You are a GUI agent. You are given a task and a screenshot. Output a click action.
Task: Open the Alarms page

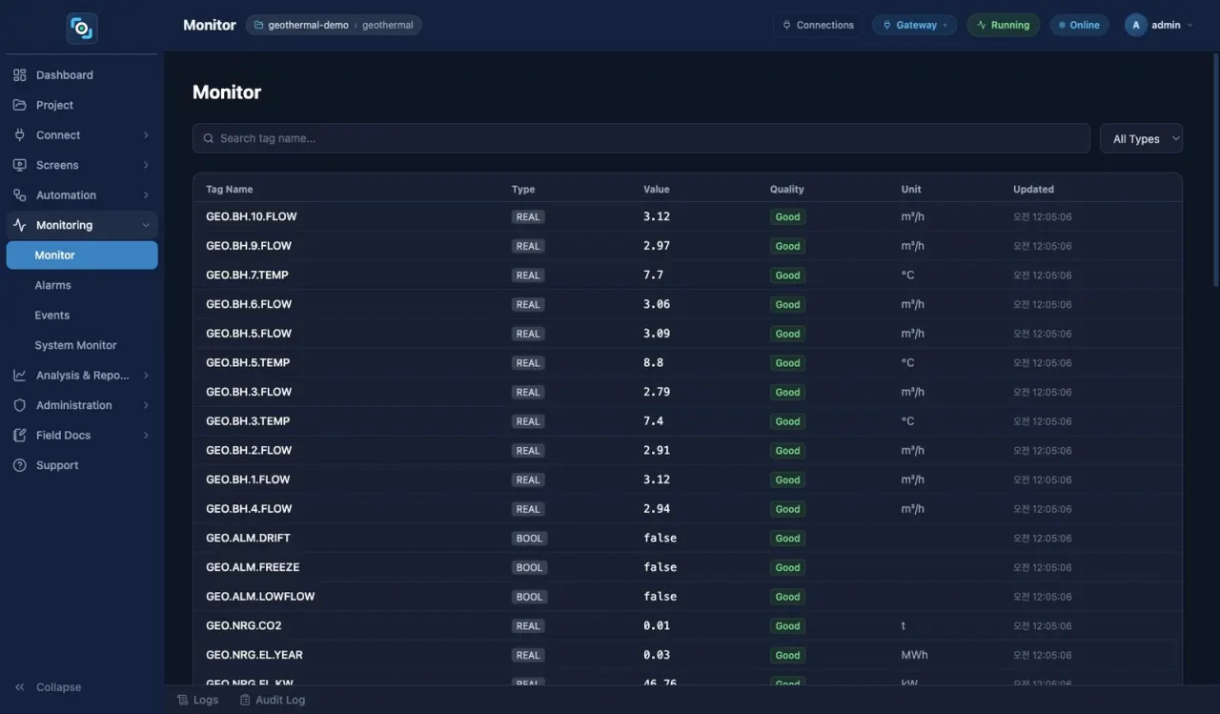pyautogui.click(x=53, y=285)
